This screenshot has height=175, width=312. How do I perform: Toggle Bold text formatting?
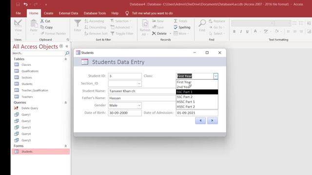point(234,32)
